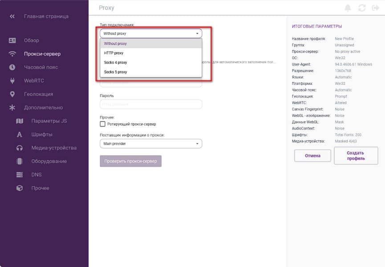The width and height of the screenshot is (385, 267).
Task: Click the plug icon for WebRTC
Action: [12, 81]
